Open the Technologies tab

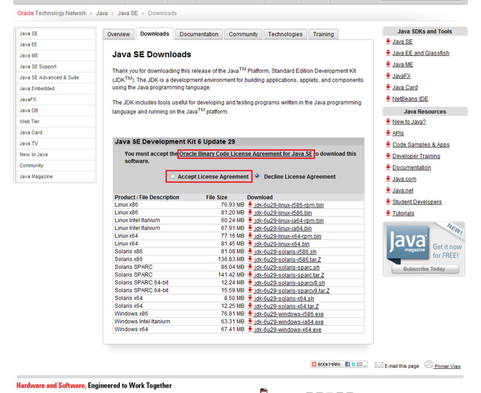tap(285, 34)
